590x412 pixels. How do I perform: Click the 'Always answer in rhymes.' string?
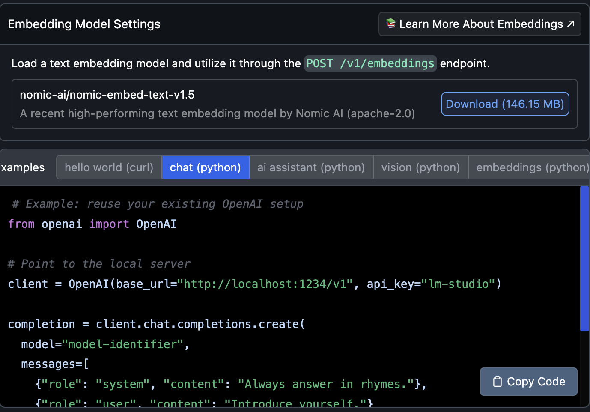326,384
